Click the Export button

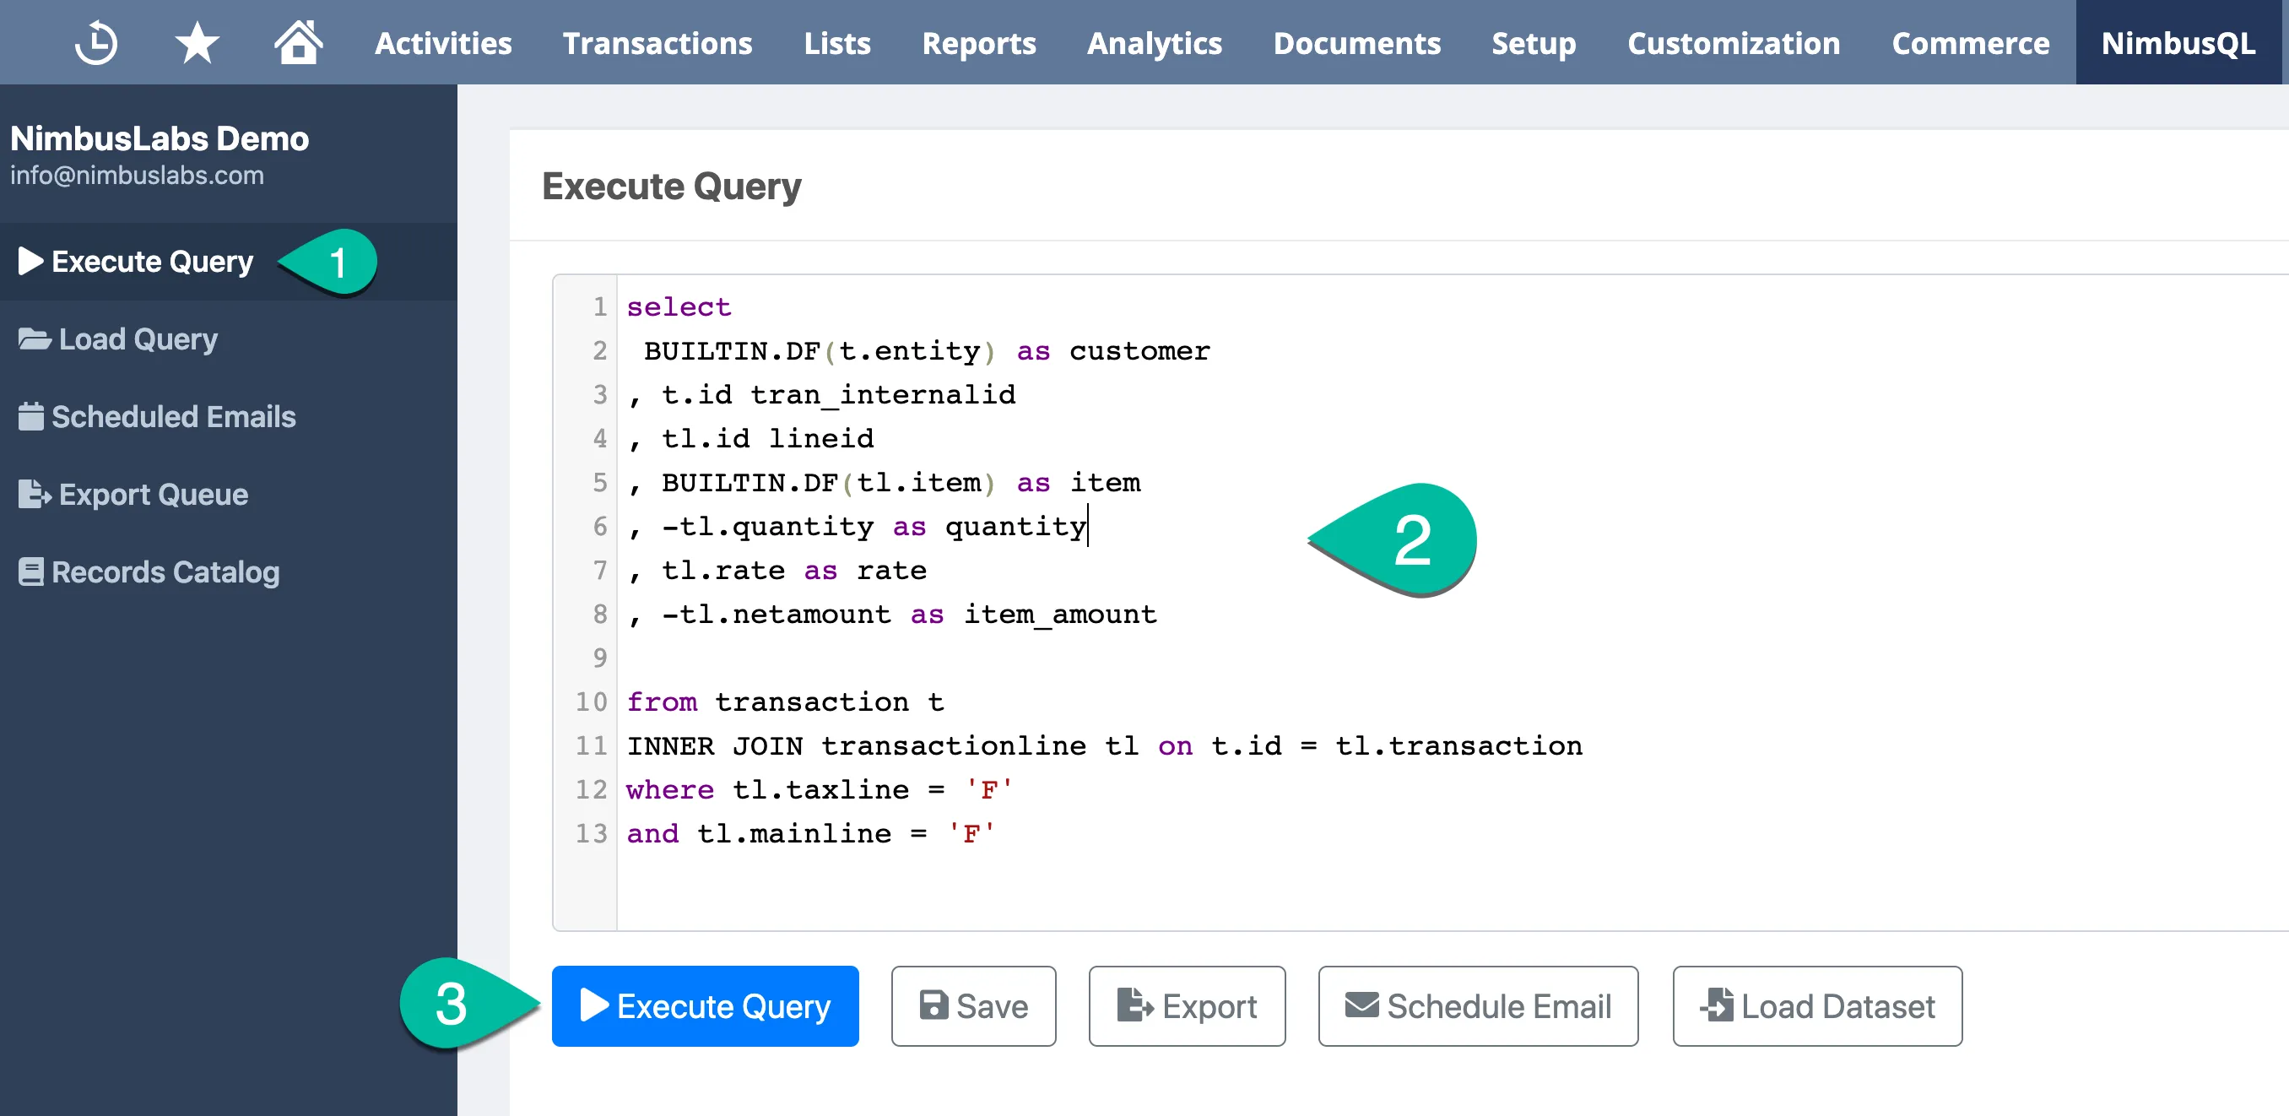click(x=1186, y=1005)
